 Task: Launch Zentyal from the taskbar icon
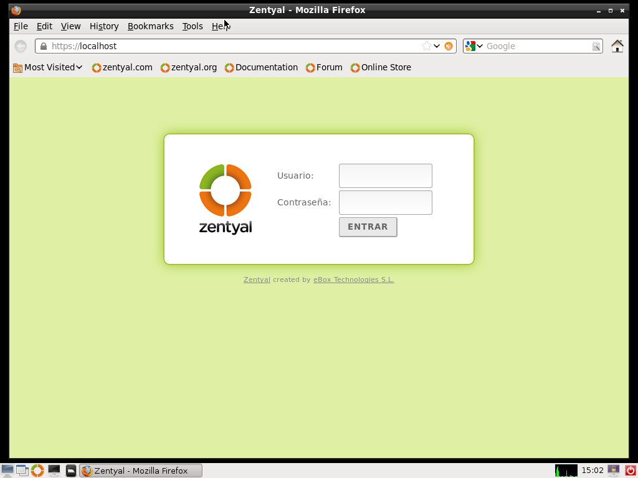pyautogui.click(x=37, y=471)
